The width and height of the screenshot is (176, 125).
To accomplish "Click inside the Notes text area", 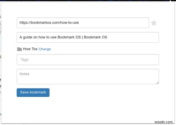I will pyautogui.click(x=88, y=77).
